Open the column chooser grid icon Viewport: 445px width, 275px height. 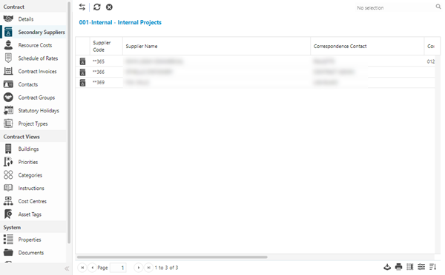click(x=410, y=267)
